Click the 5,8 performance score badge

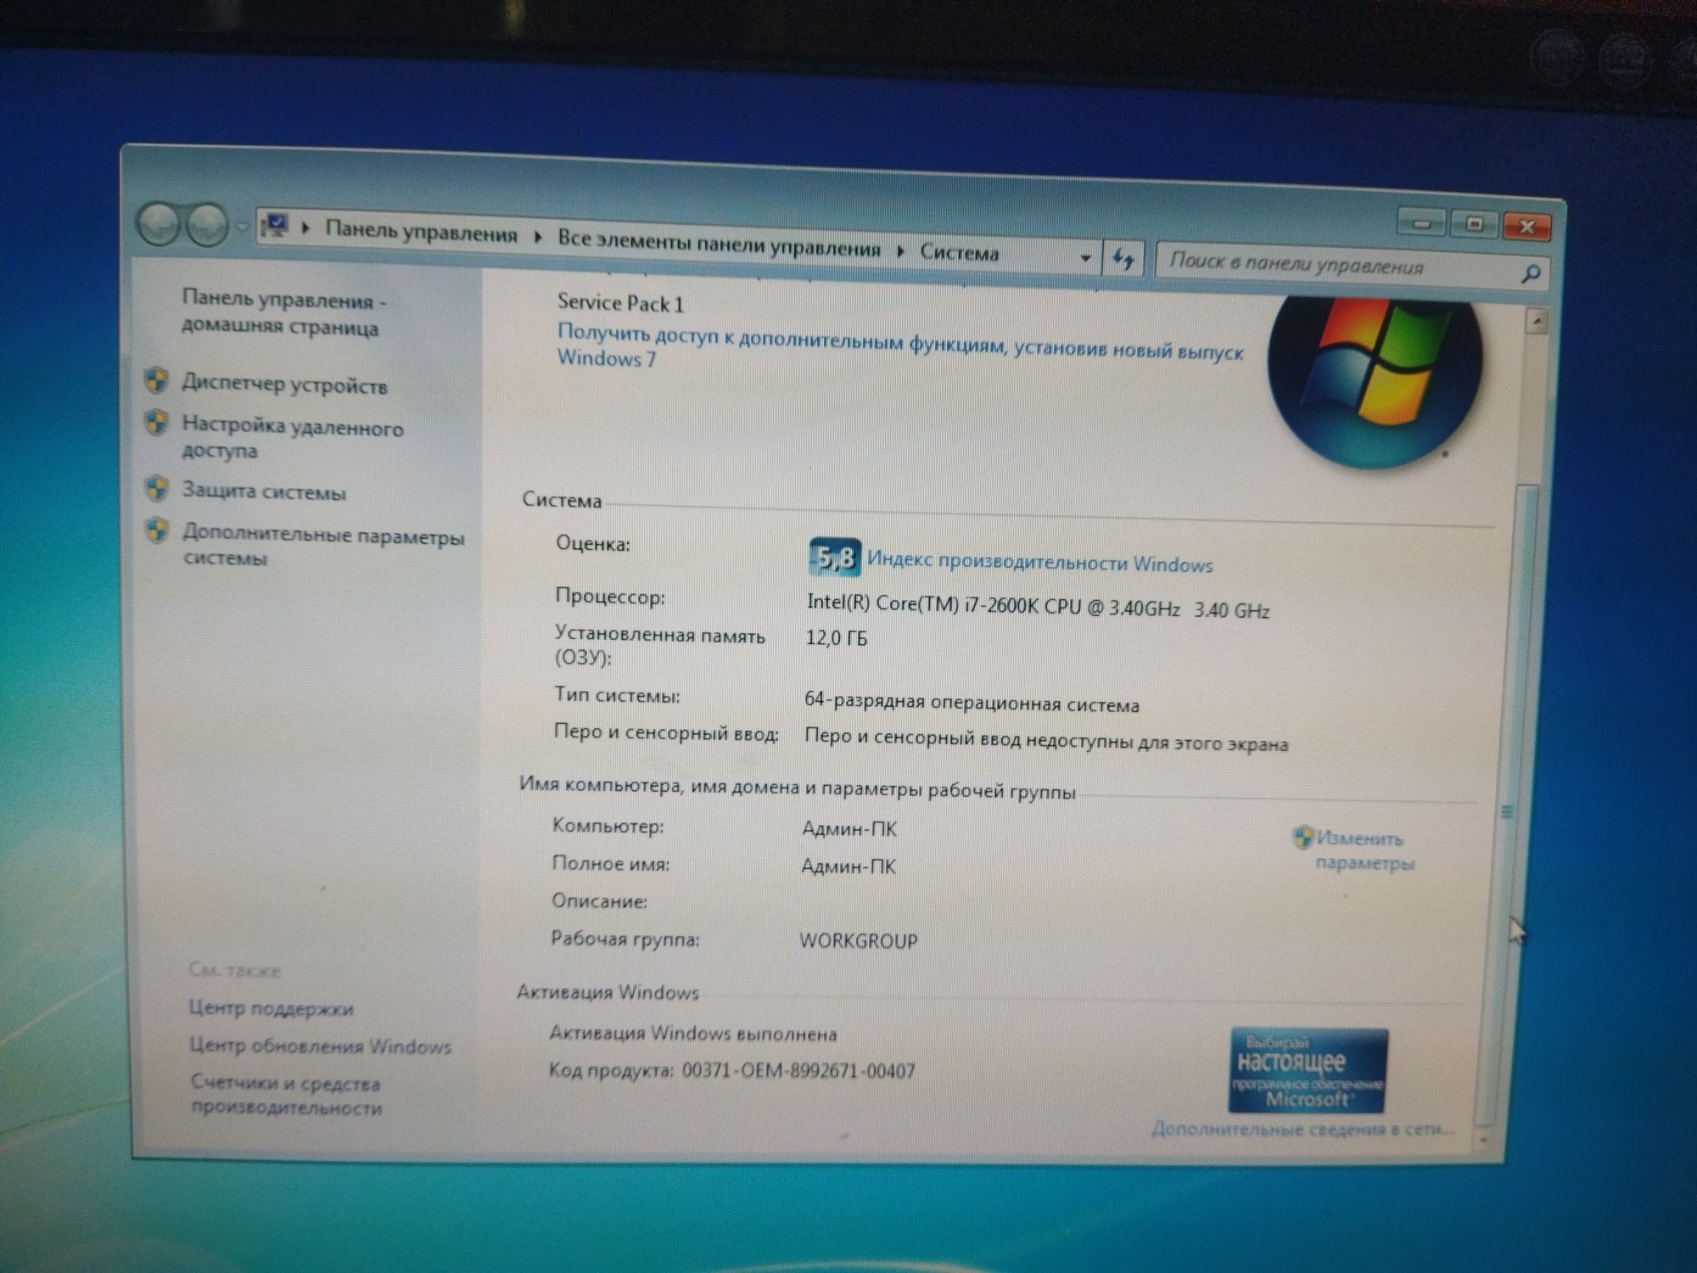point(835,558)
